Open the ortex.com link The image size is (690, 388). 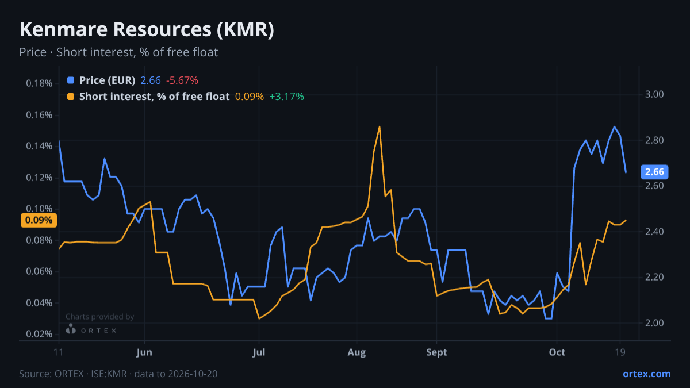click(x=646, y=374)
